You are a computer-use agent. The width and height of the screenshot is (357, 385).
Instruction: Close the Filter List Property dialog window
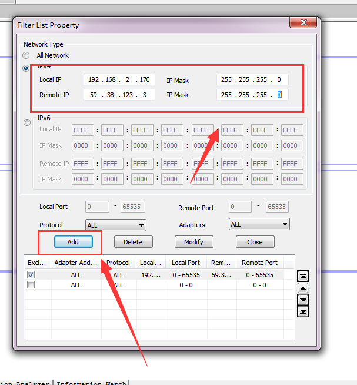pos(303,22)
